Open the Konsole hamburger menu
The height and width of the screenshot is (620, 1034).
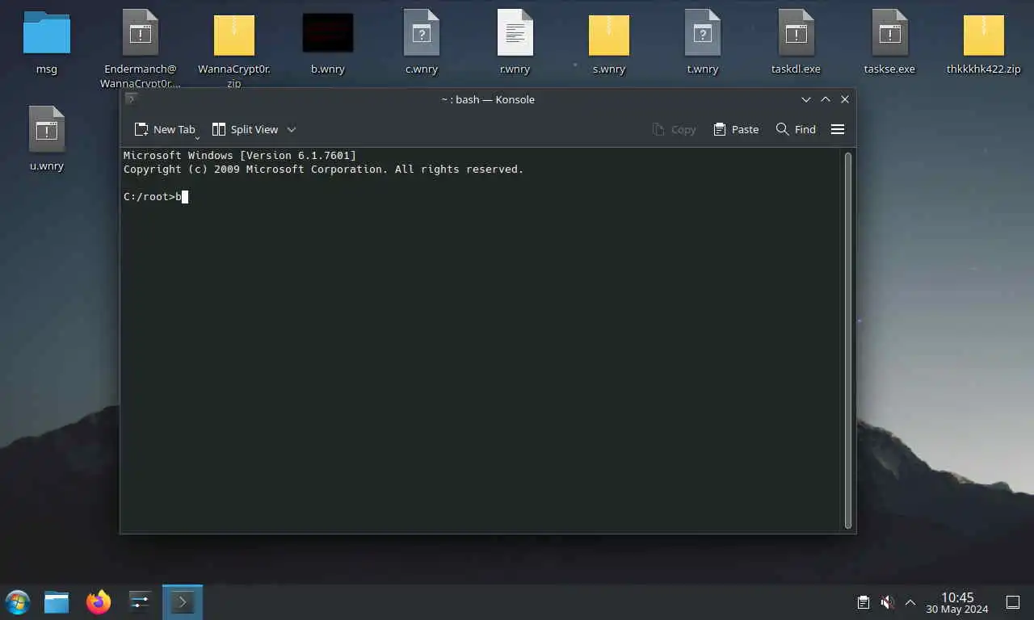click(x=838, y=129)
